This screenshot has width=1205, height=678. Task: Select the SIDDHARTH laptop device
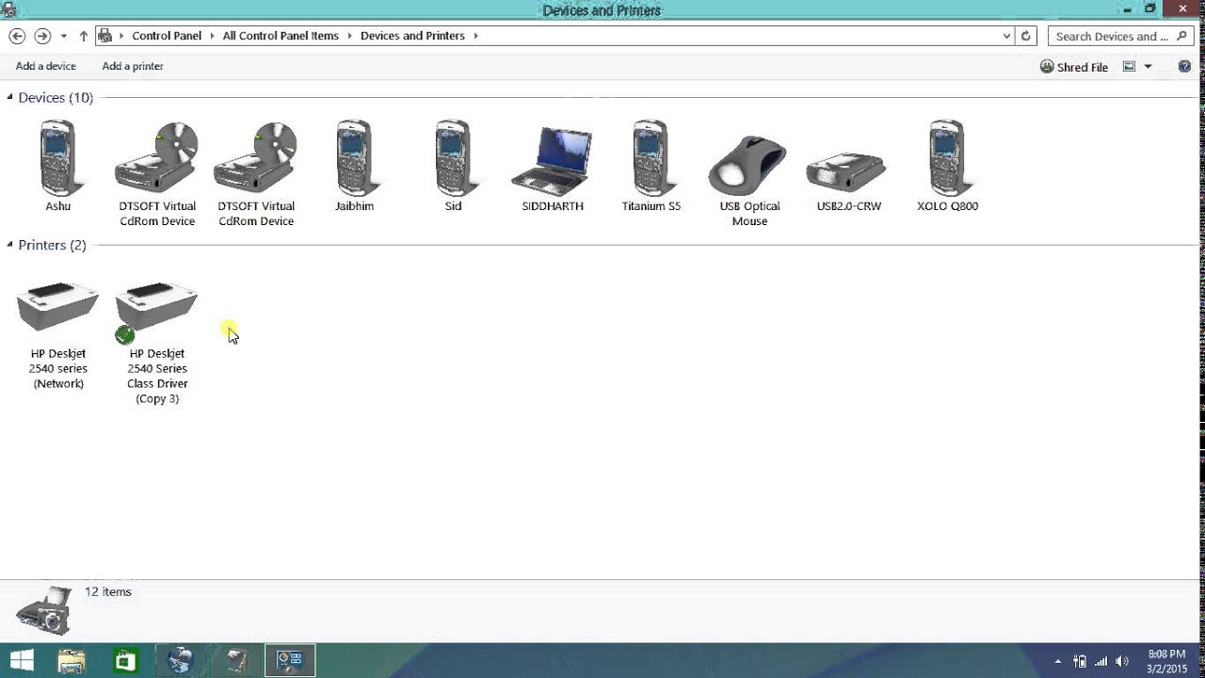point(552,161)
